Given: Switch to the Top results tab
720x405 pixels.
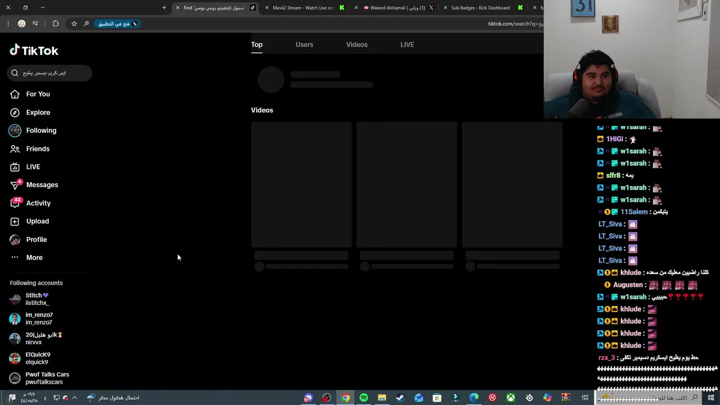Looking at the screenshot, I should (256, 44).
